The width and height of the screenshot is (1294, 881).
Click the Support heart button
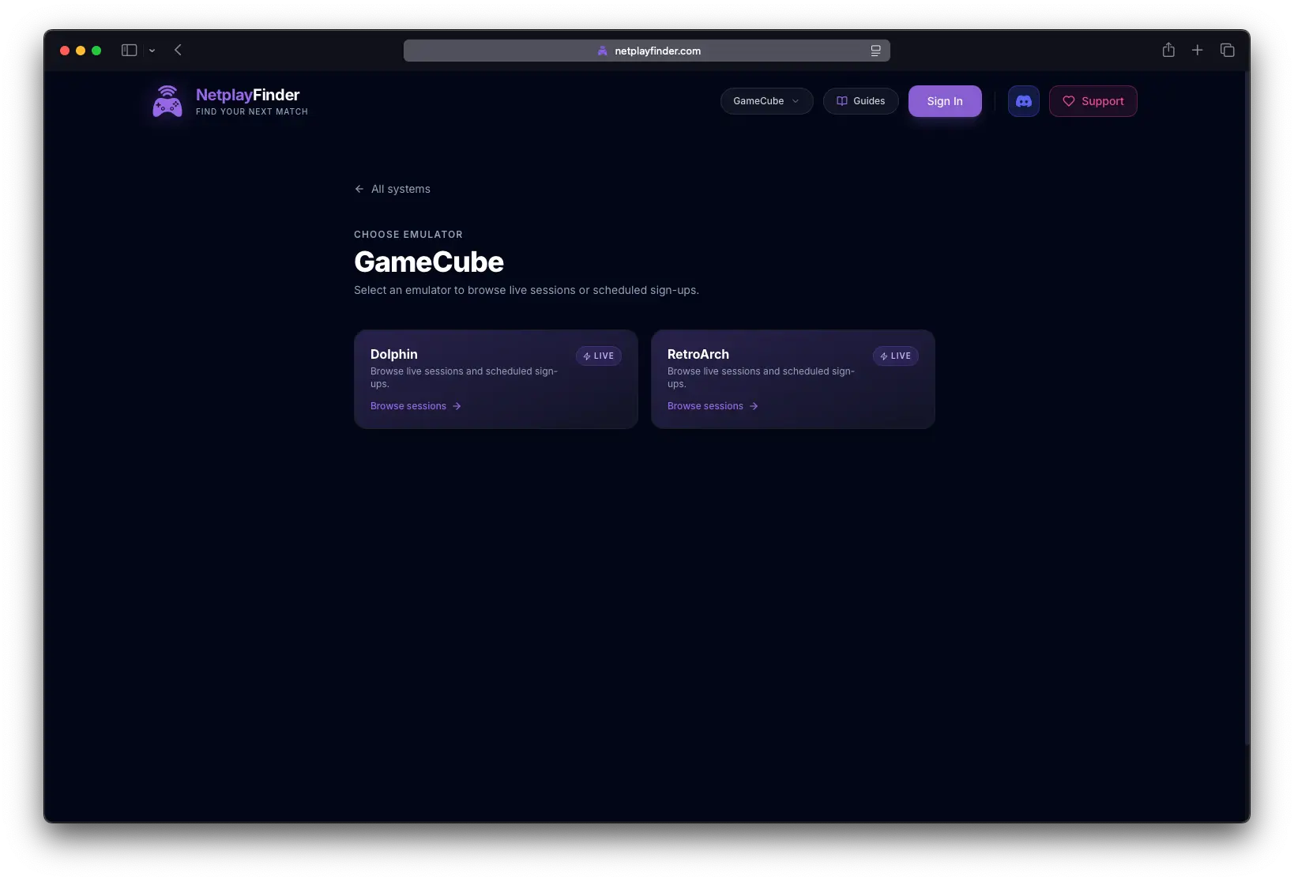(x=1093, y=101)
